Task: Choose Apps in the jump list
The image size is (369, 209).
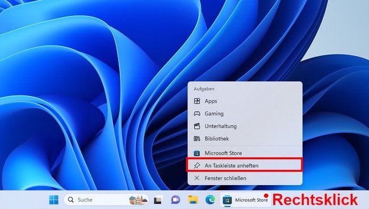Action: pyautogui.click(x=245, y=101)
